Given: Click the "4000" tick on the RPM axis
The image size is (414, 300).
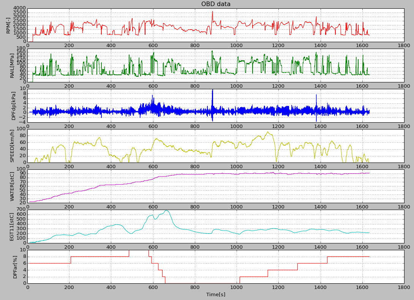Looking at the screenshot, I should pos(20,8).
